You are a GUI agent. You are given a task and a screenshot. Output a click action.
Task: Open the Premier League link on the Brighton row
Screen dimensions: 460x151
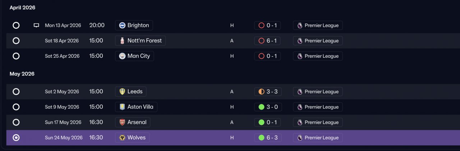(318, 25)
